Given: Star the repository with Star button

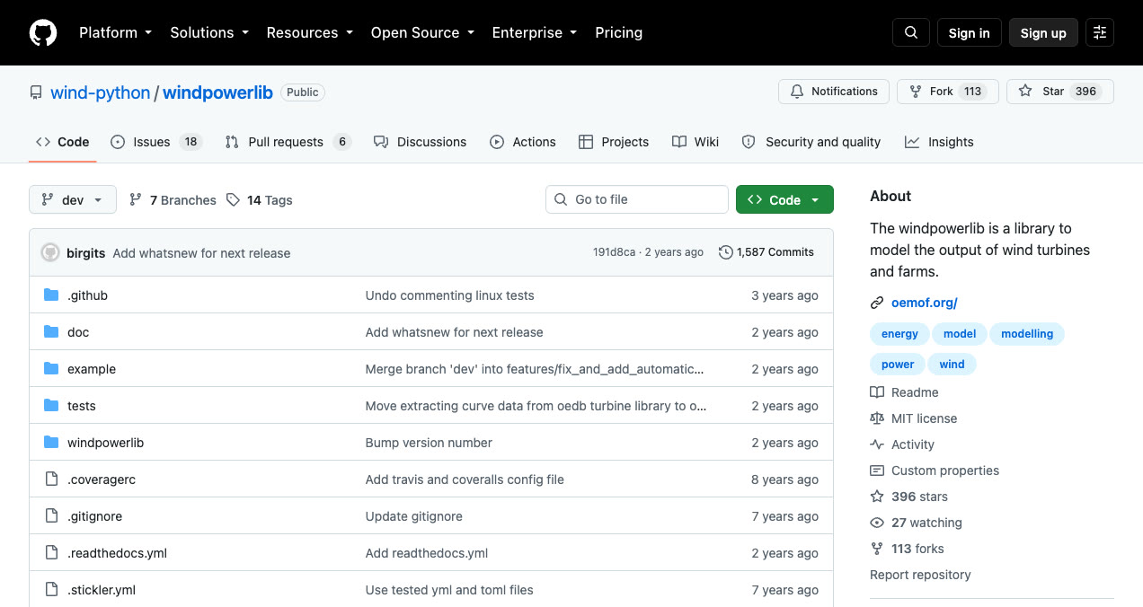Looking at the screenshot, I should [1060, 92].
